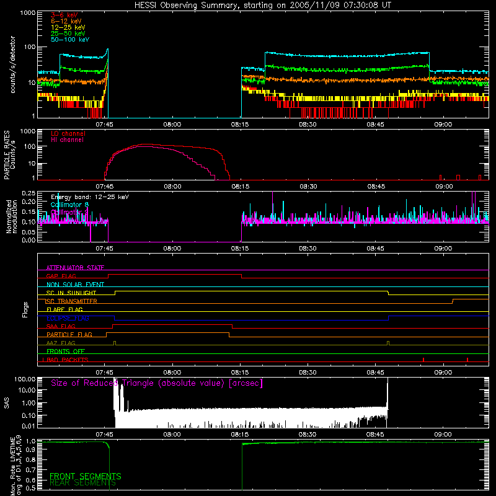
Task: Click the 25-50 keV legend label
Action: pyautogui.click(x=68, y=33)
